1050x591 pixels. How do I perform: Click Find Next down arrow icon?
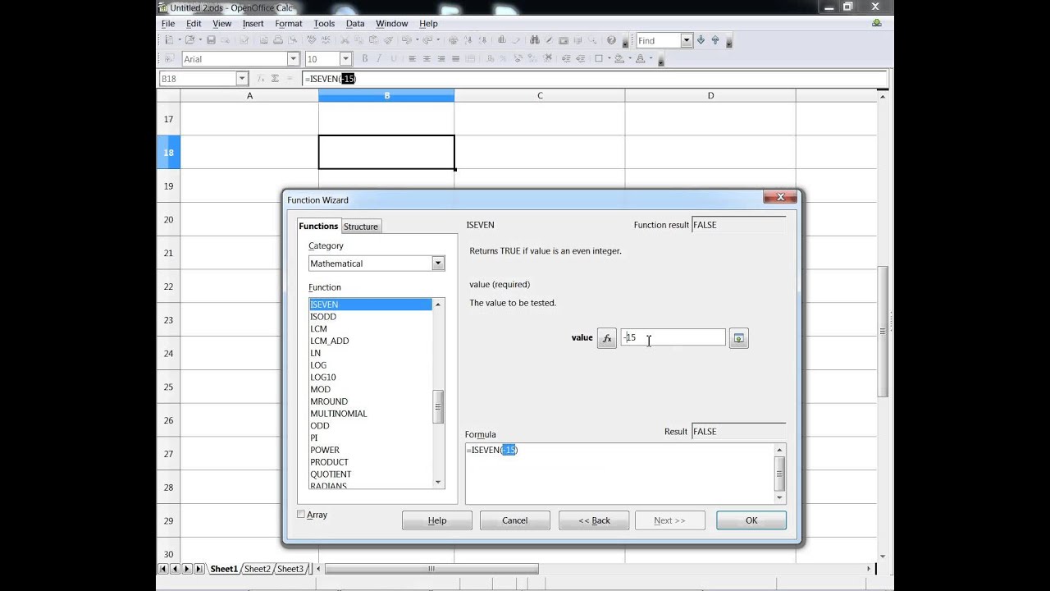[x=701, y=40]
